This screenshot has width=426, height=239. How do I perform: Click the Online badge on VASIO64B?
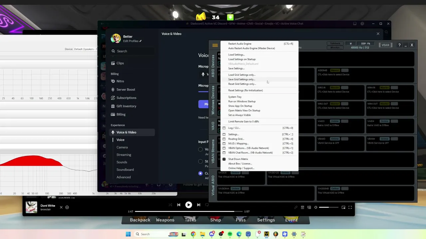click(x=334, y=189)
